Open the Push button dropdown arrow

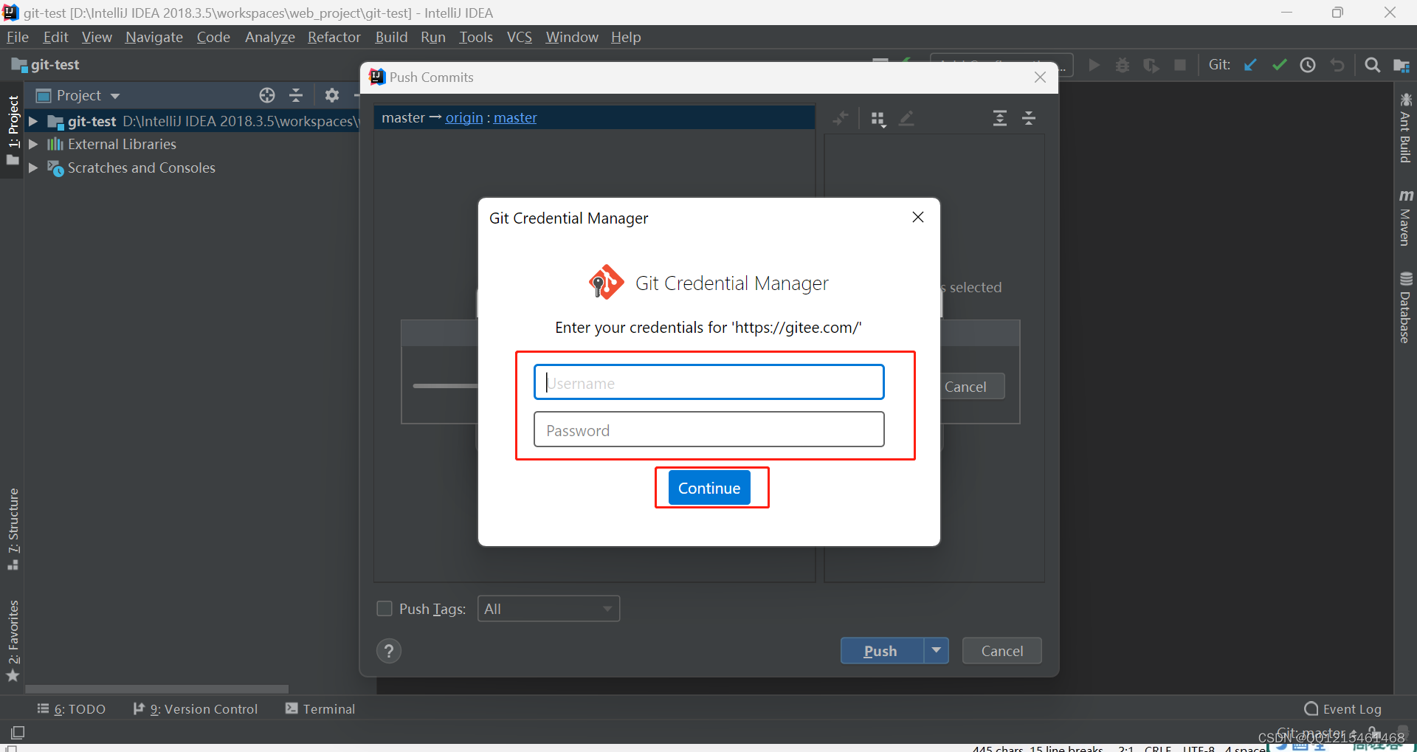(x=936, y=650)
